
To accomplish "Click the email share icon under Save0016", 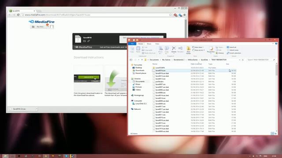I will pyautogui.click(x=84, y=41).
